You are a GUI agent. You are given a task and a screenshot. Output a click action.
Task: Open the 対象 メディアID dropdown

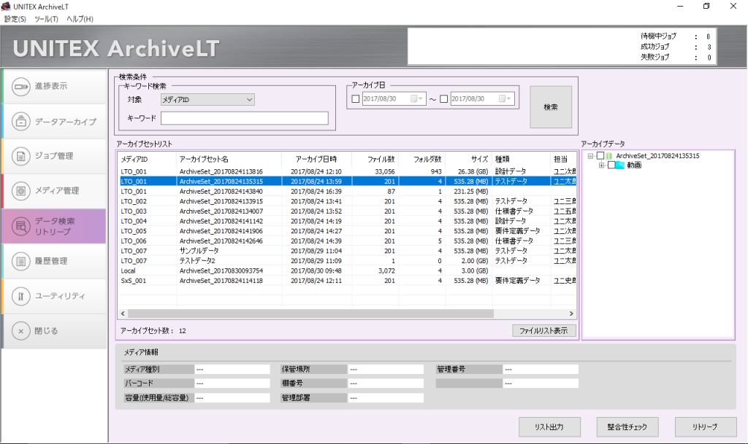[x=207, y=99]
